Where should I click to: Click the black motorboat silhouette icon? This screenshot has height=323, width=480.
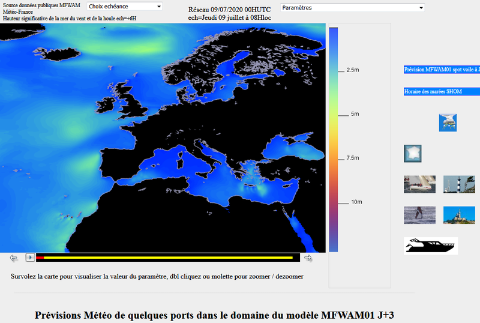(x=430, y=246)
